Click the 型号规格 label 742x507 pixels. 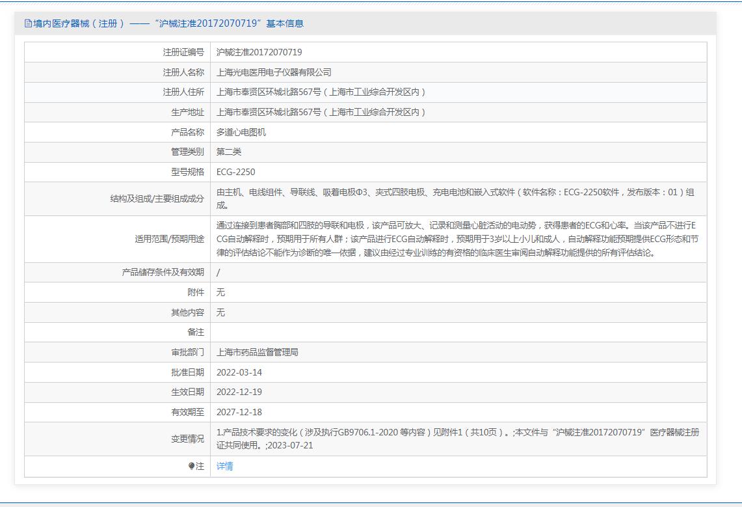click(187, 172)
